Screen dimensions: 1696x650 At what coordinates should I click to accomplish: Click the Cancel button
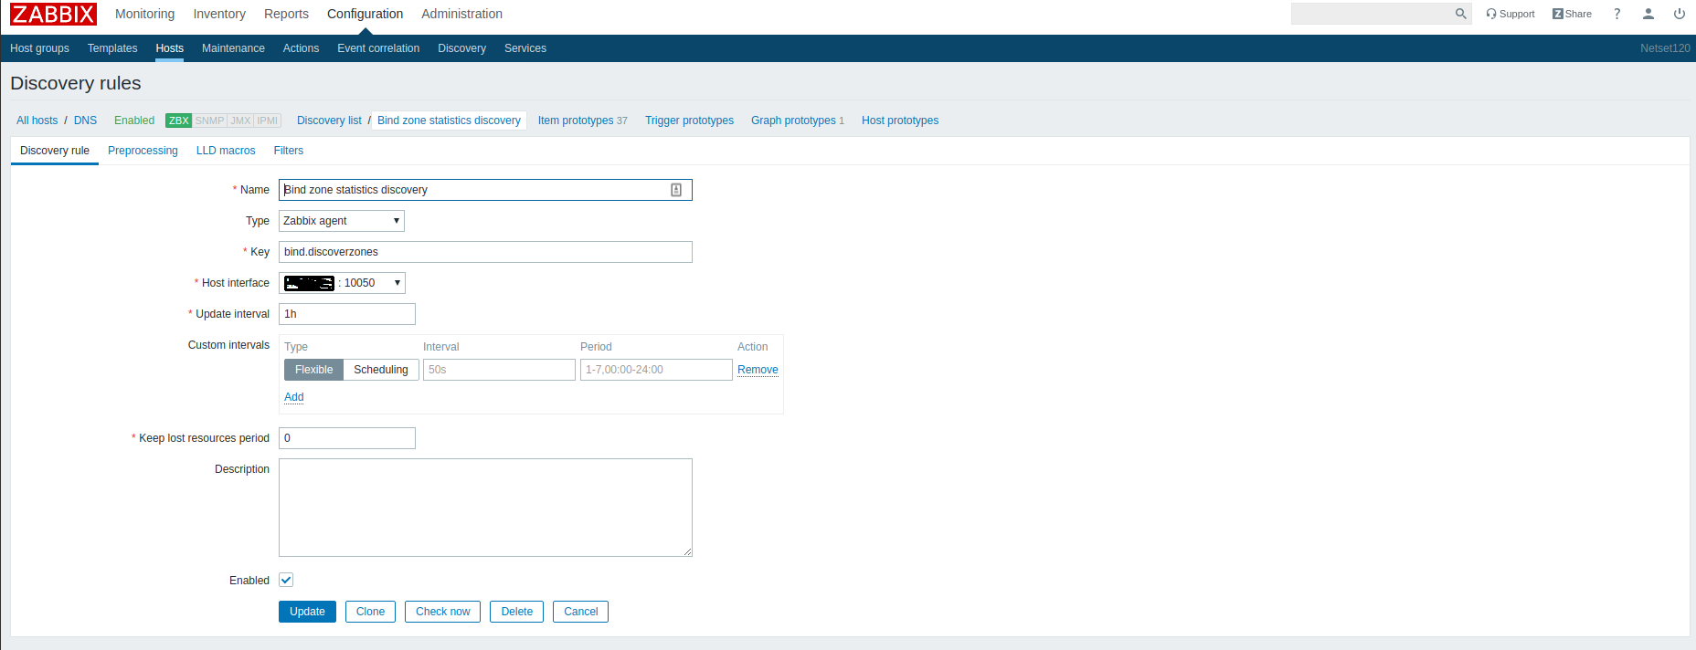point(580,612)
